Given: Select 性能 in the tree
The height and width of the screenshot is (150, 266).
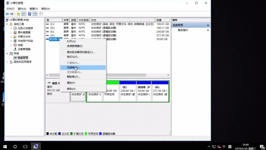Looking at the screenshot, I should coord(20,45).
